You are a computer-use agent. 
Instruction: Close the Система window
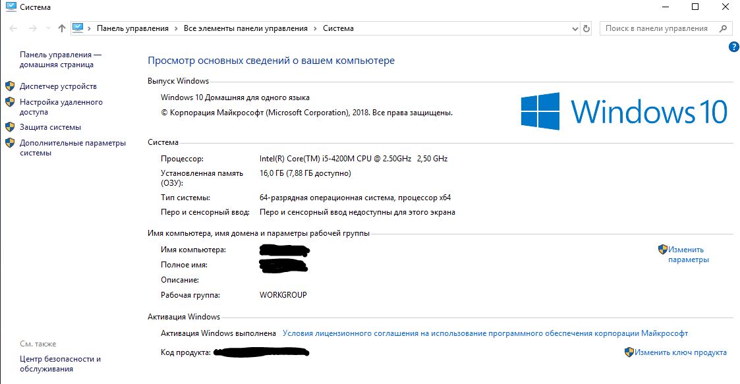tap(726, 7)
